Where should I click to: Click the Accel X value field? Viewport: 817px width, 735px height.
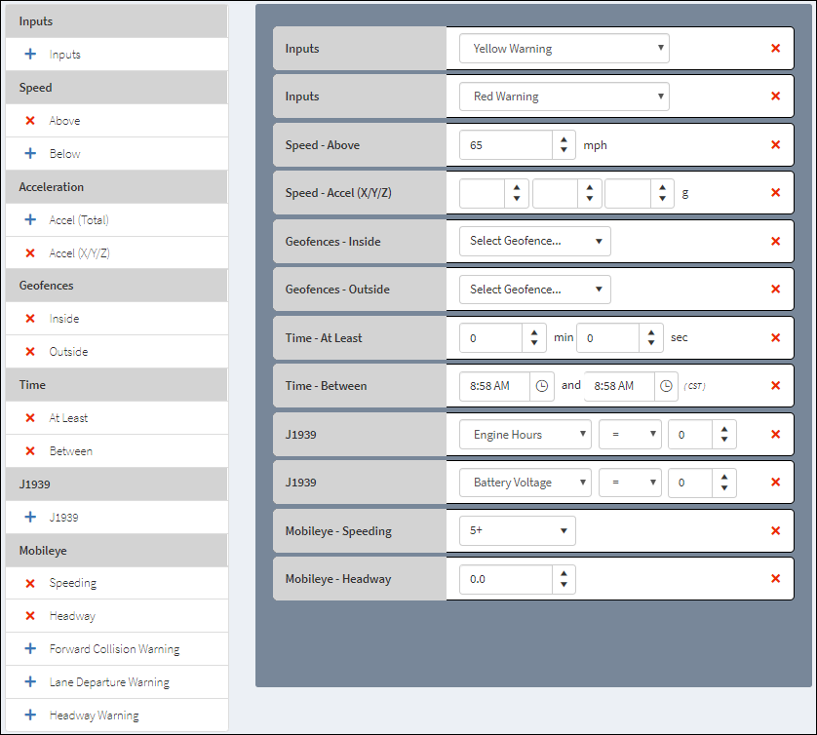[482, 193]
